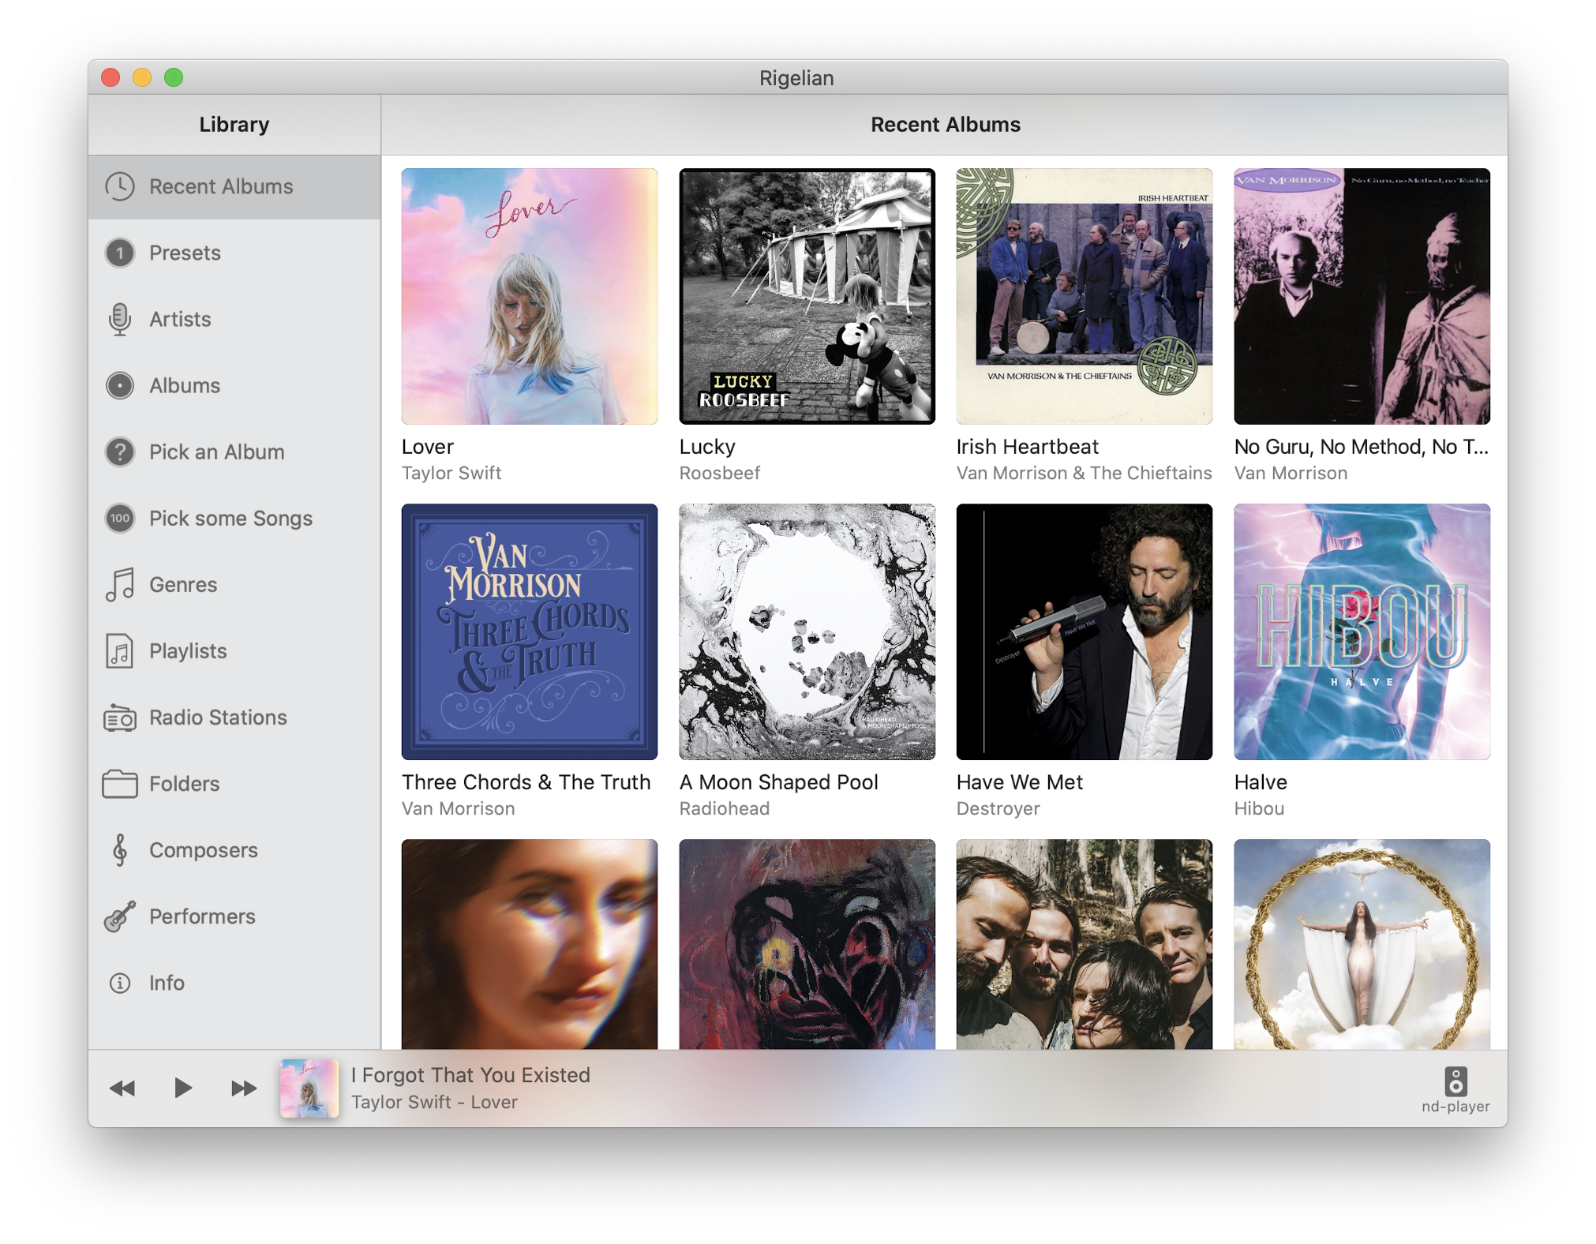Show Playlists from the sidebar
This screenshot has height=1244, width=1596.
[234, 651]
